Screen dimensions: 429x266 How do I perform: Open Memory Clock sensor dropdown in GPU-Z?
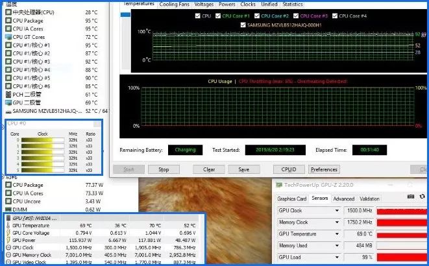(x=337, y=223)
